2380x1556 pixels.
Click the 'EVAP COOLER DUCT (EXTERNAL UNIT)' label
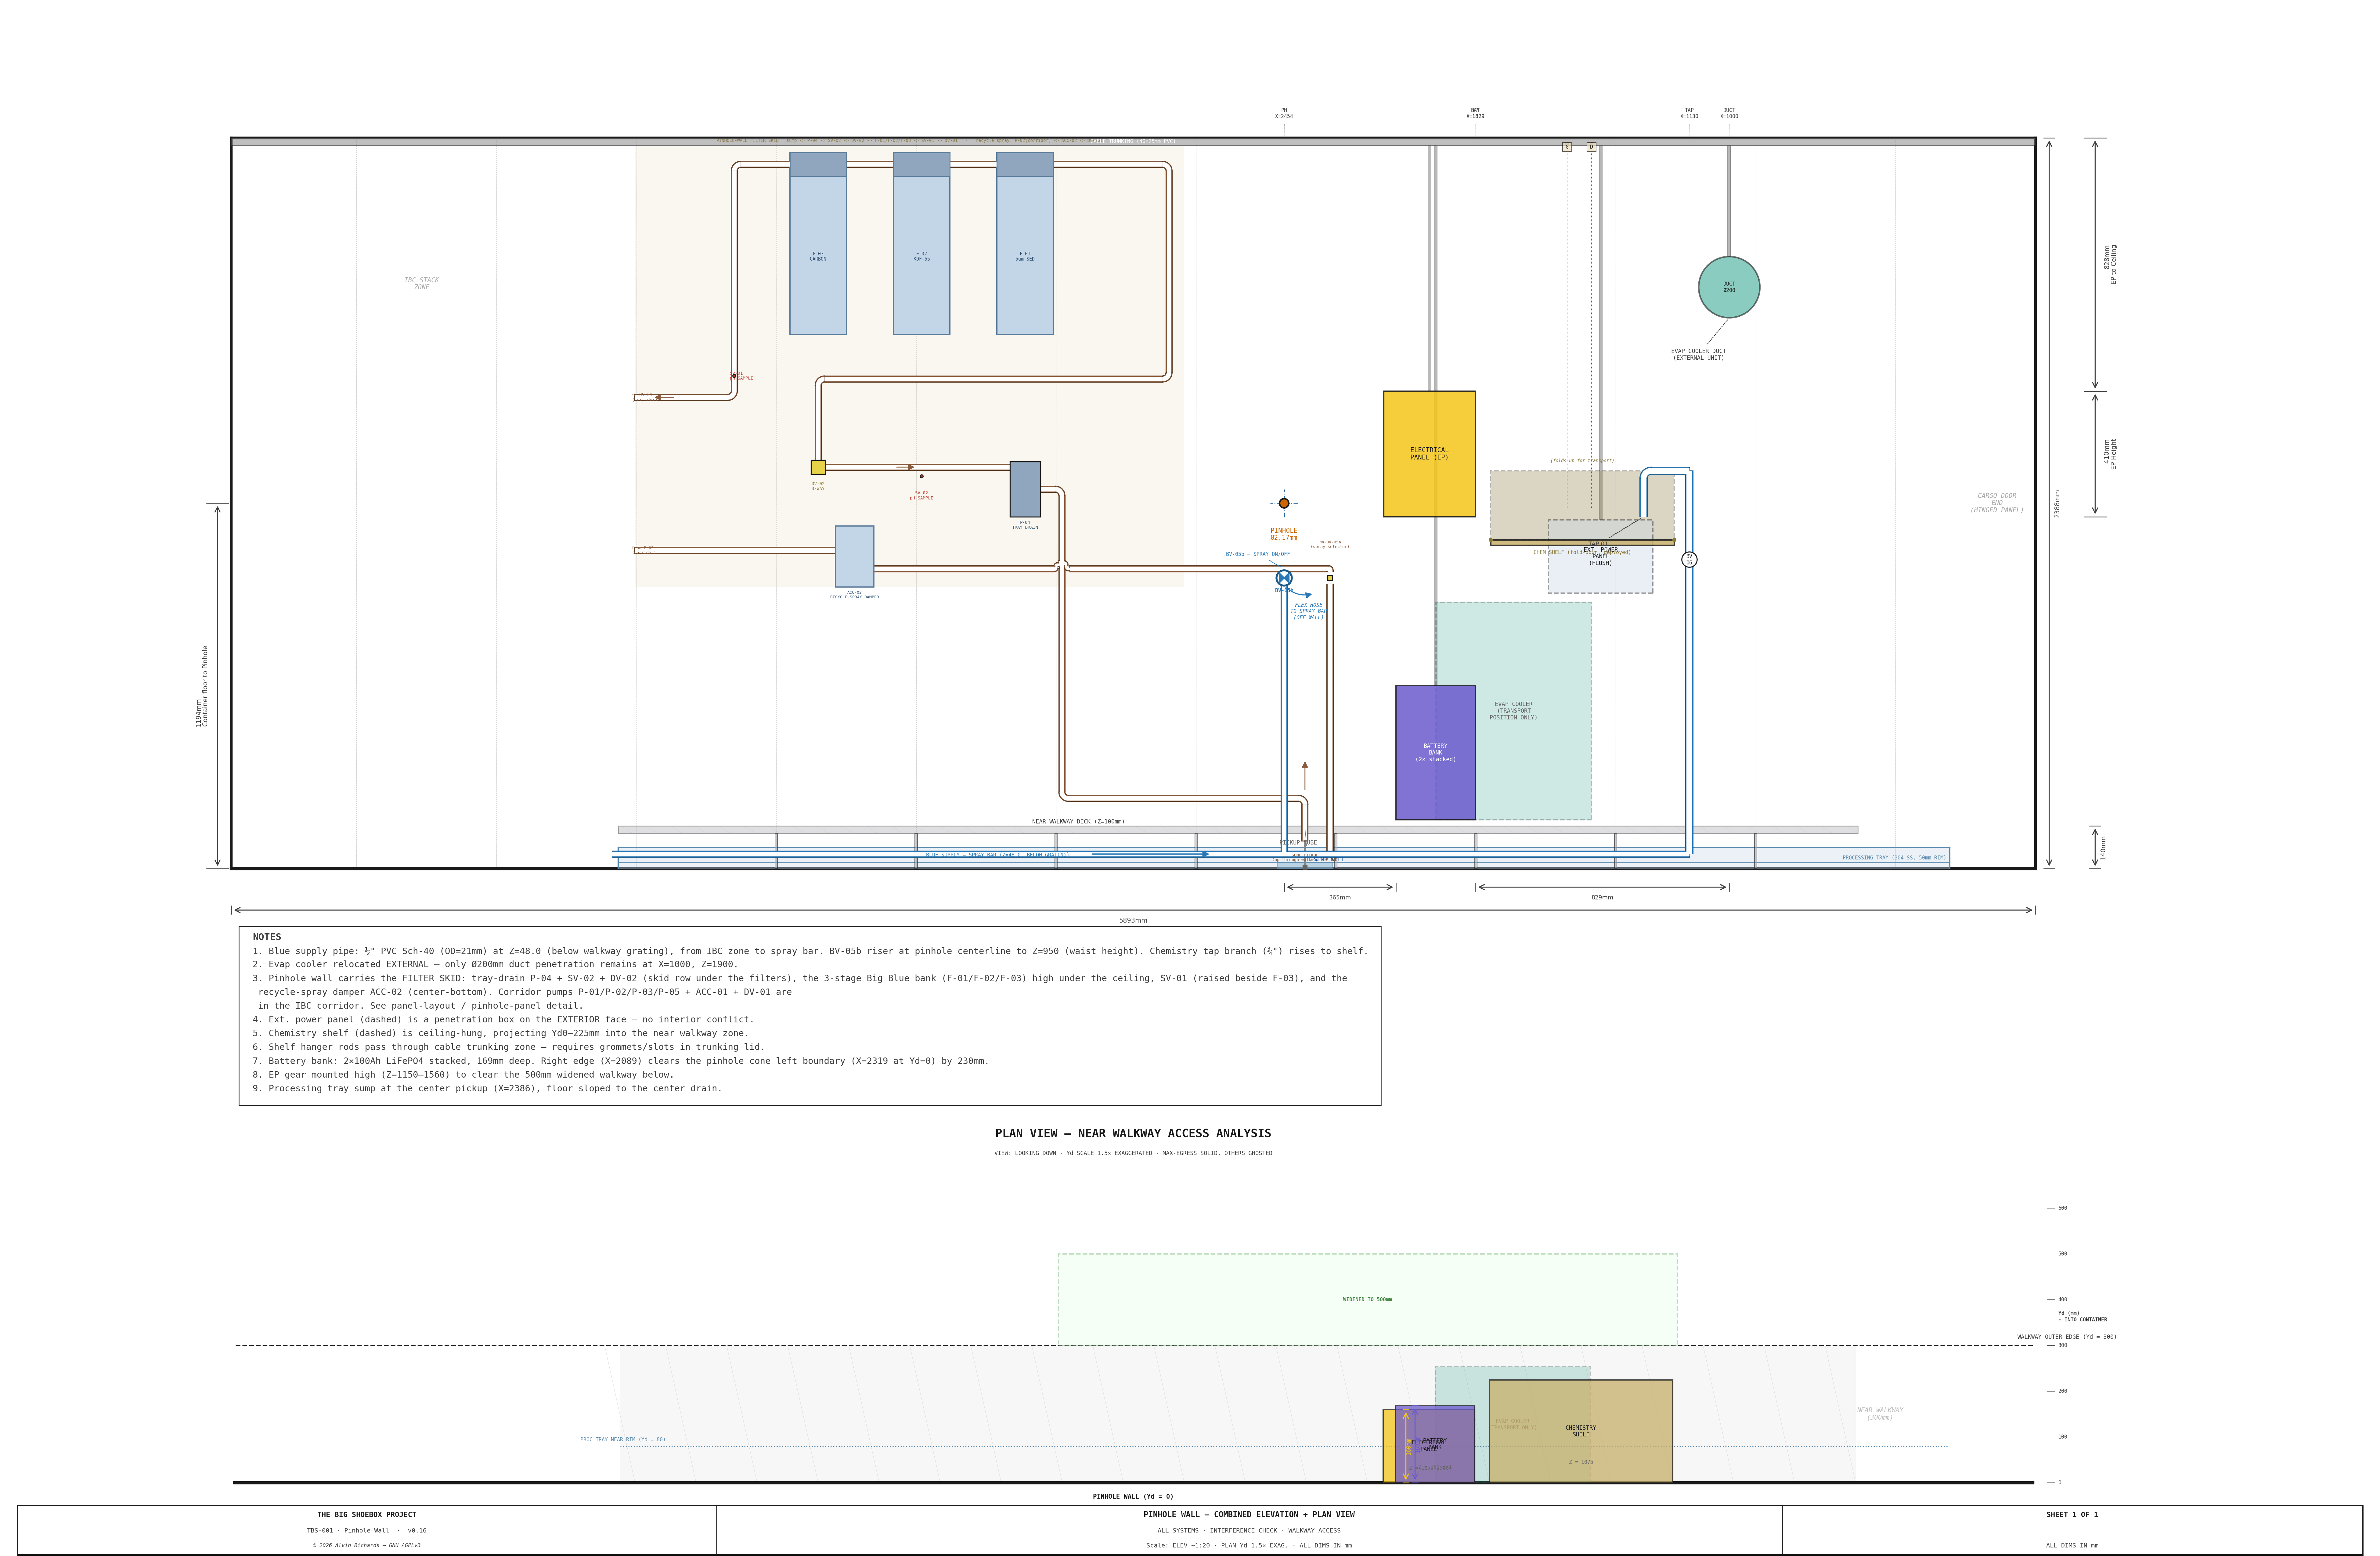[x=1698, y=354]
